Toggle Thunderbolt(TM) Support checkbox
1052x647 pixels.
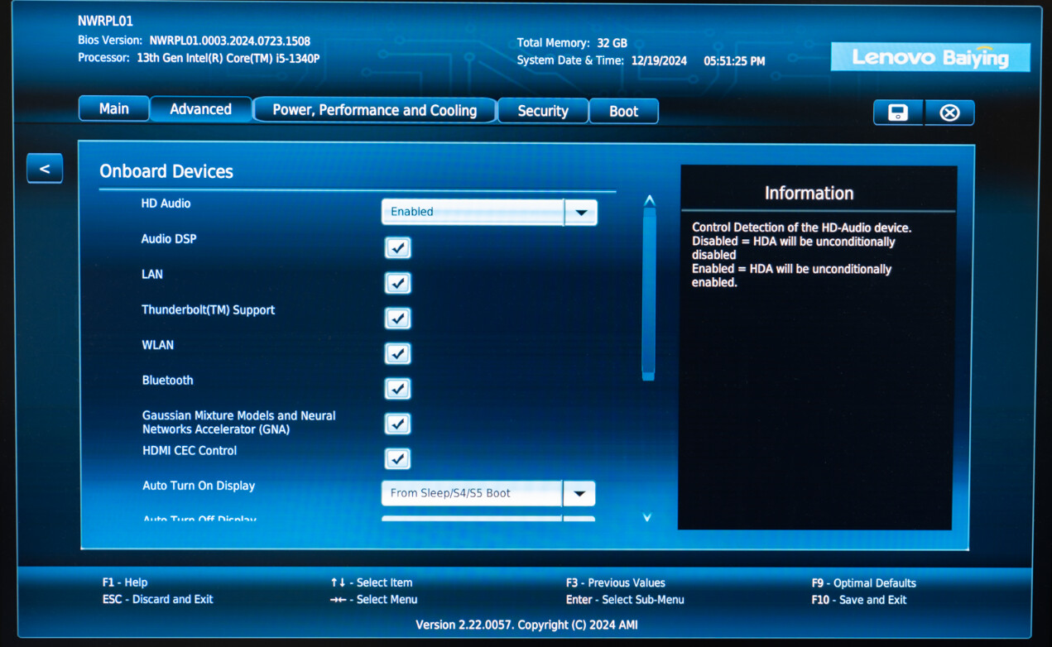pyautogui.click(x=398, y=319)
